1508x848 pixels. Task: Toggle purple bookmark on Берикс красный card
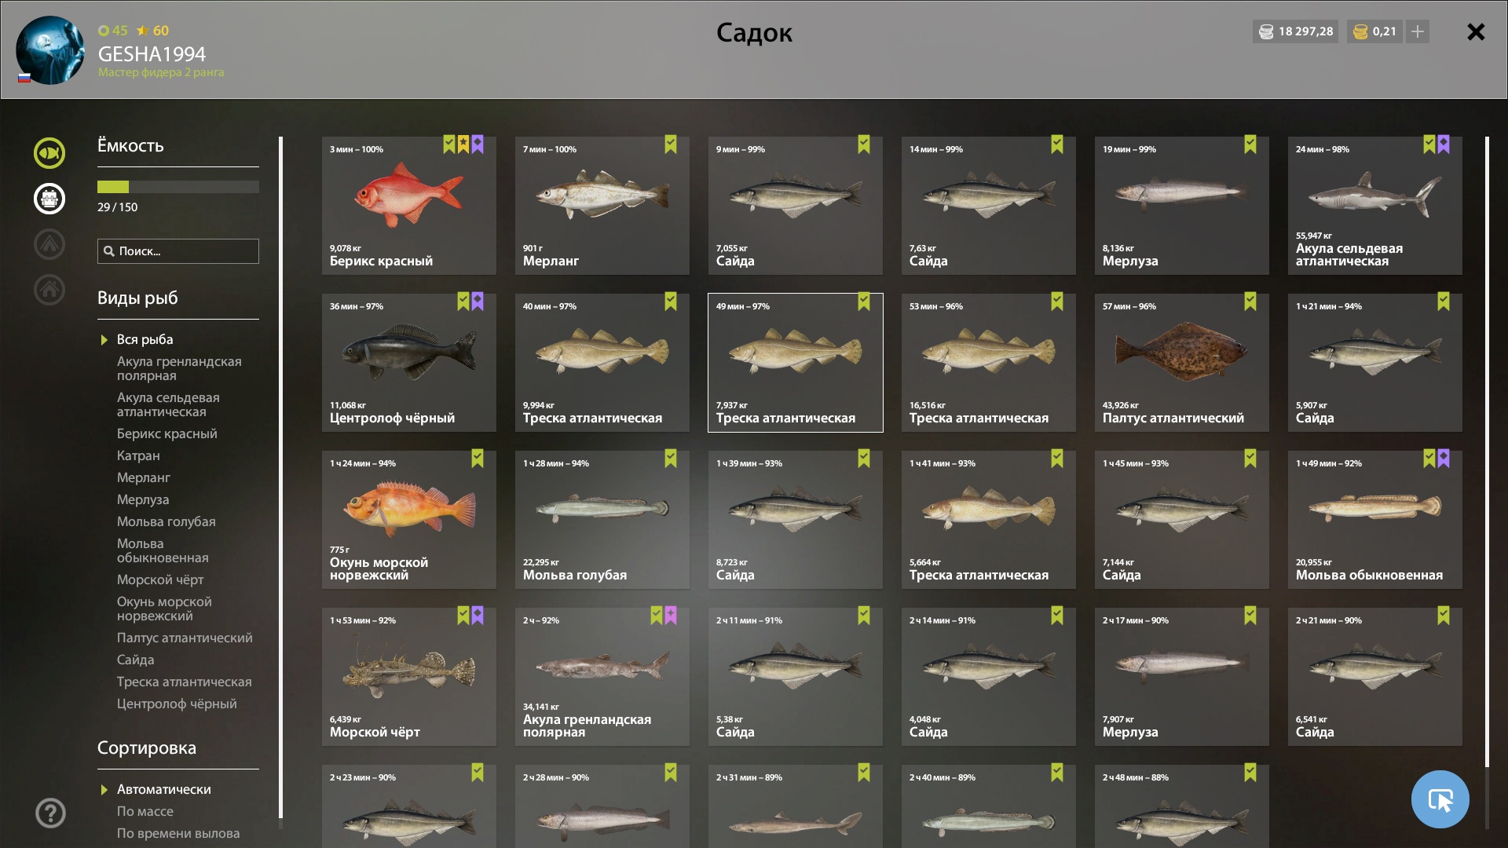coord(478,144)
